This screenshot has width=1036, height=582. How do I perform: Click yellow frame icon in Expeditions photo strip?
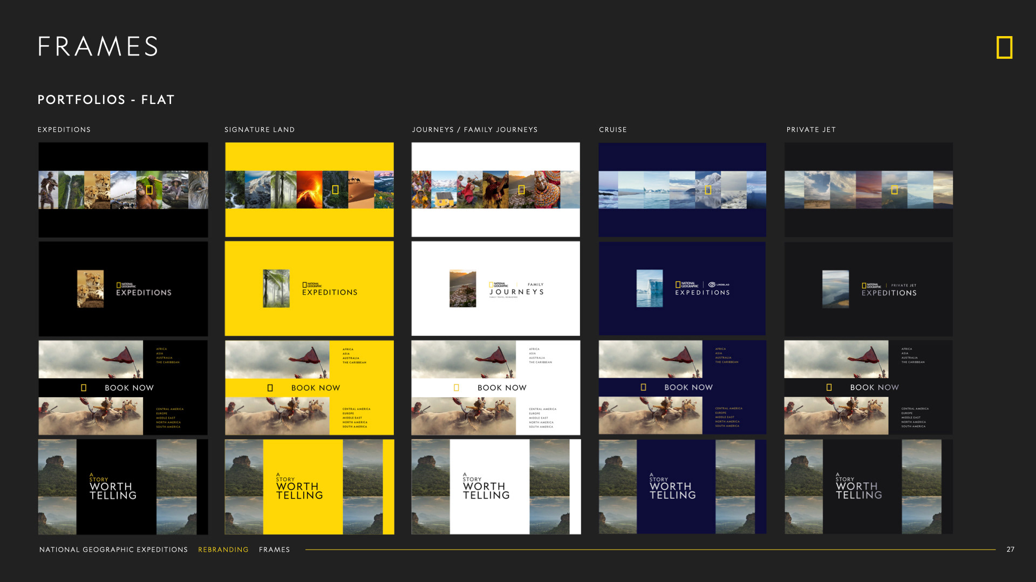pos(149,190)
